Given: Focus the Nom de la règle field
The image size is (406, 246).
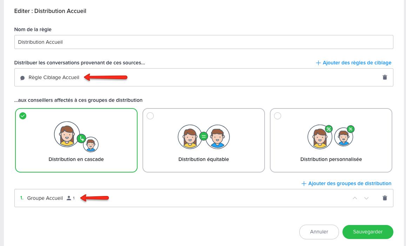Looking at the screenshot, I should (204, 42).
